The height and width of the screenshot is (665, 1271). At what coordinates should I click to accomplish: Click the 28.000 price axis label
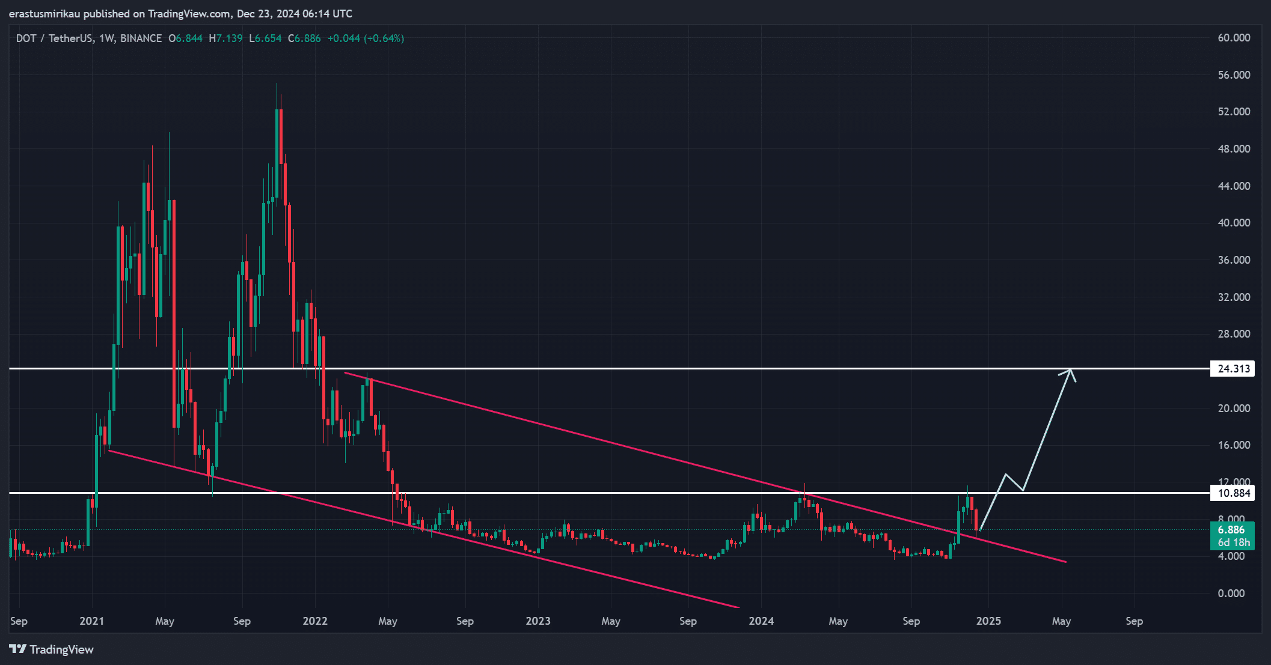[1234, 334]
